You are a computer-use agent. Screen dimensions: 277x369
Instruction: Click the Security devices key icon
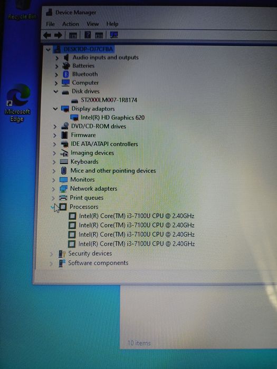click(62, 254)
